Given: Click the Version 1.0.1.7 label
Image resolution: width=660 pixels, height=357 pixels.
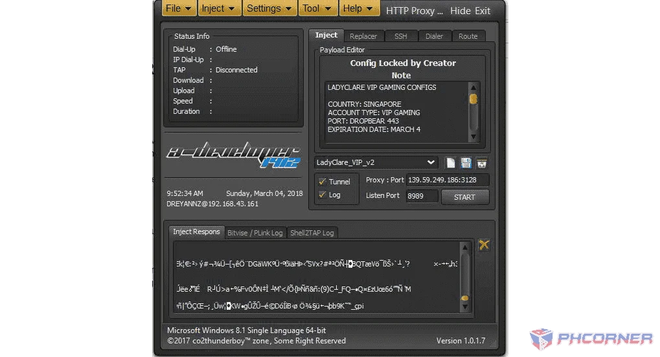Looking at the screenshot, I should (461, 341).
